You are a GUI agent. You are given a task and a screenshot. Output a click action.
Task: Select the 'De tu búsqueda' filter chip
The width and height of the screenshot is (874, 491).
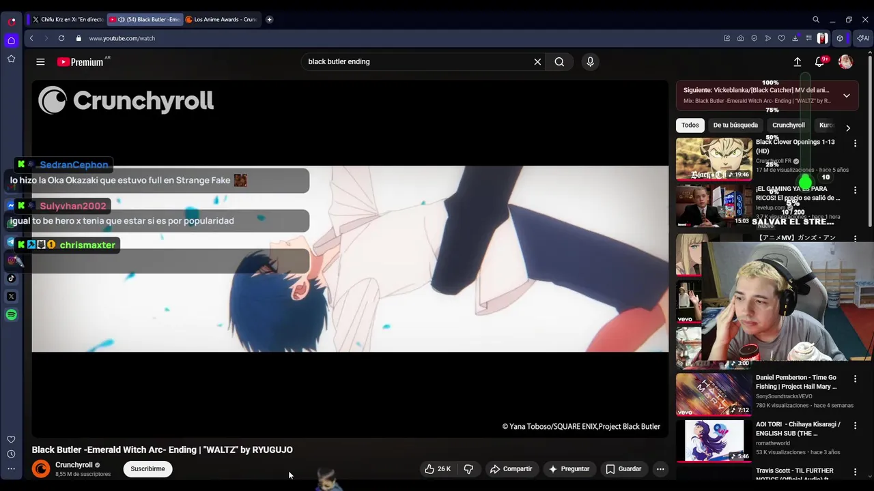pos(735,125)
